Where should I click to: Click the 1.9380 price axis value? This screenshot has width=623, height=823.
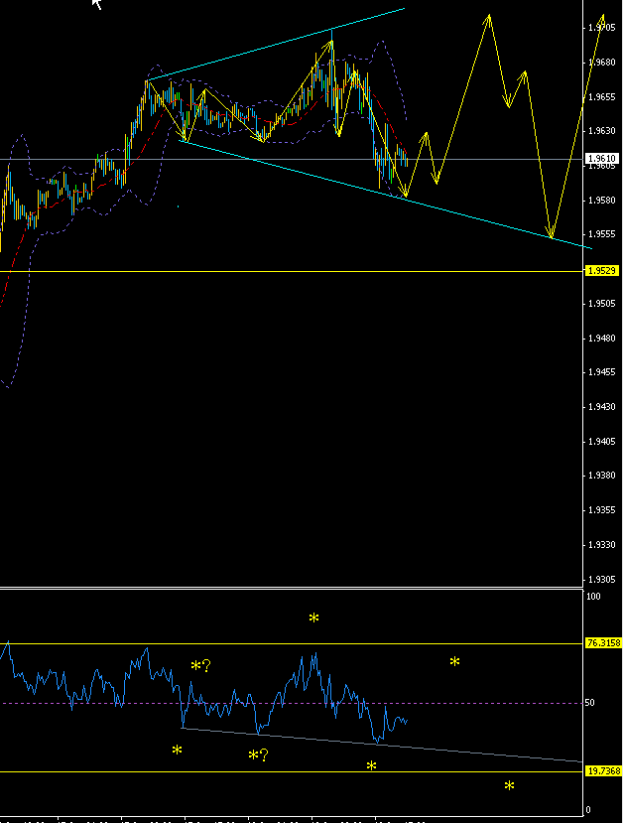tap(602, 476)
